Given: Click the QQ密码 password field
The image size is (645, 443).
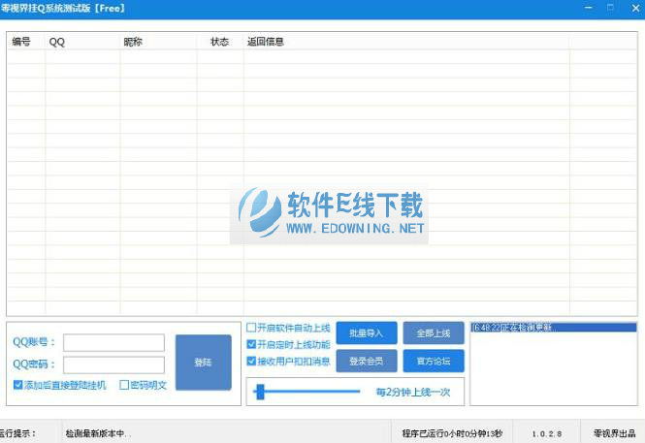Looking at the screenshot, I should (x=113, y=364).
